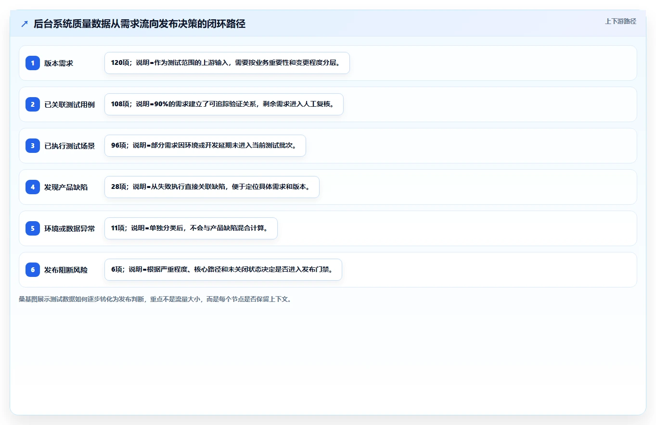Click the arrow icon beside the panel title
Screen dimensions: 656x425
[x=25, y=24]
